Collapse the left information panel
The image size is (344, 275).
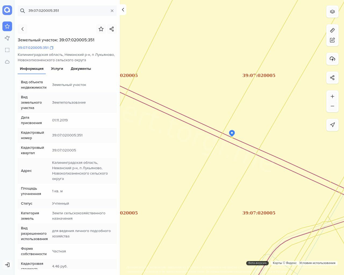point(123,10)
